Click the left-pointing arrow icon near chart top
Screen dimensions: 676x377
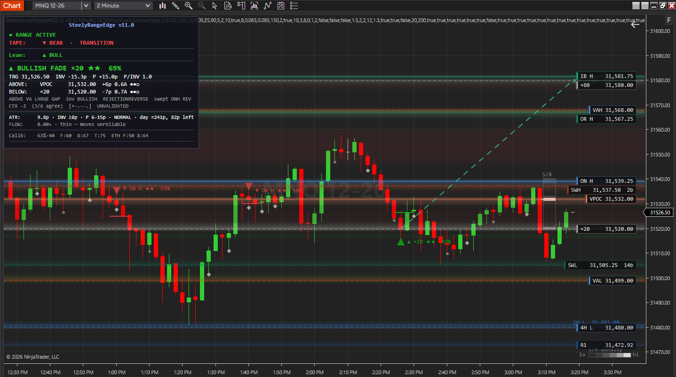coord(635,24)
